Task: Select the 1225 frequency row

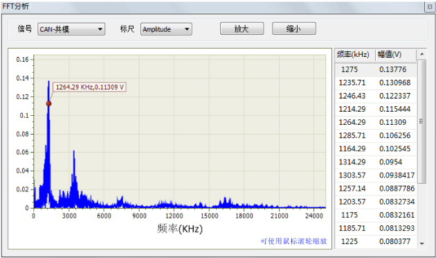Action: pyautogui.click(x=376, y=241)
